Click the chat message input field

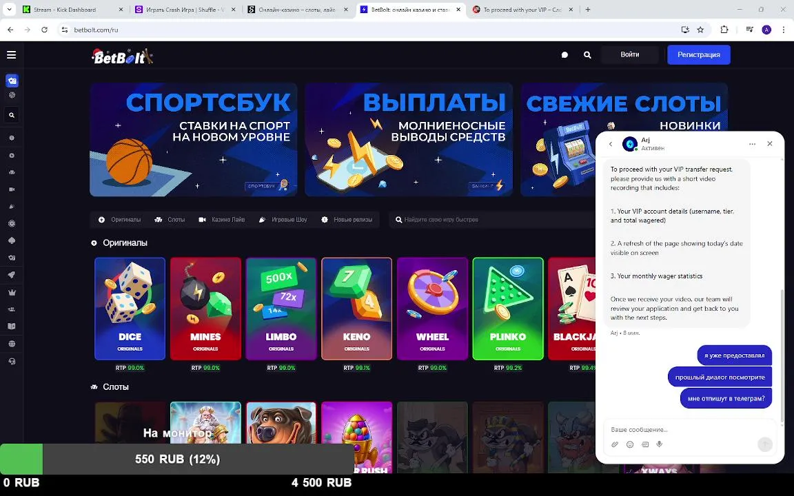click(690, 429)
